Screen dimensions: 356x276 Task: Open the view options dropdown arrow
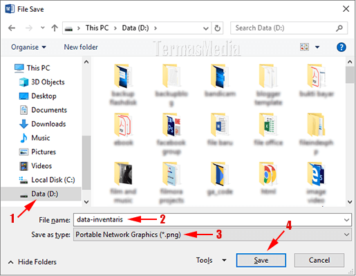(x=317, y=47)
